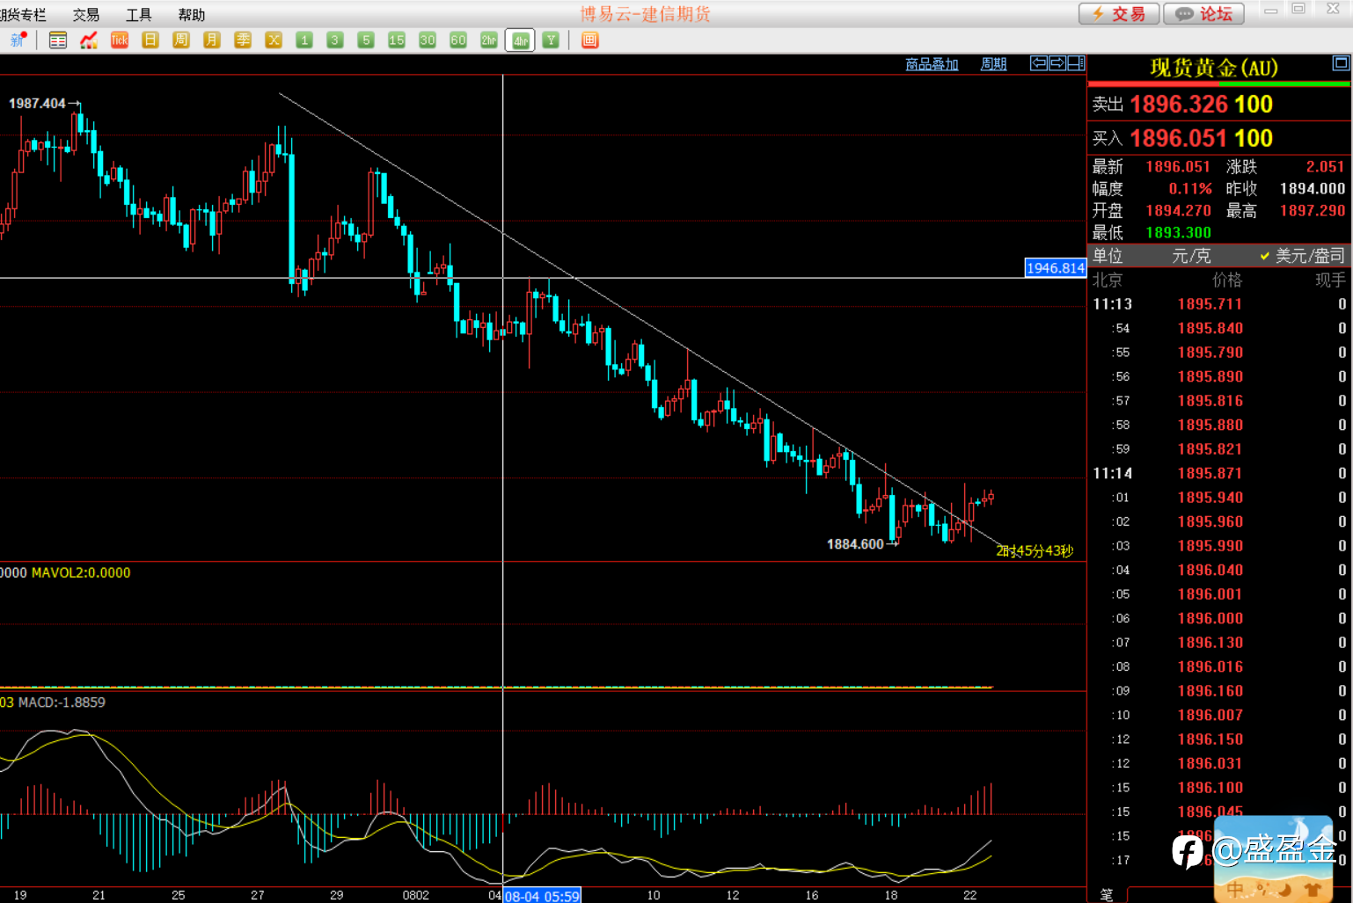1353x903 pixels.
Task: Click the 最高 1897.290 value
Action: [x=1313, y=211]
